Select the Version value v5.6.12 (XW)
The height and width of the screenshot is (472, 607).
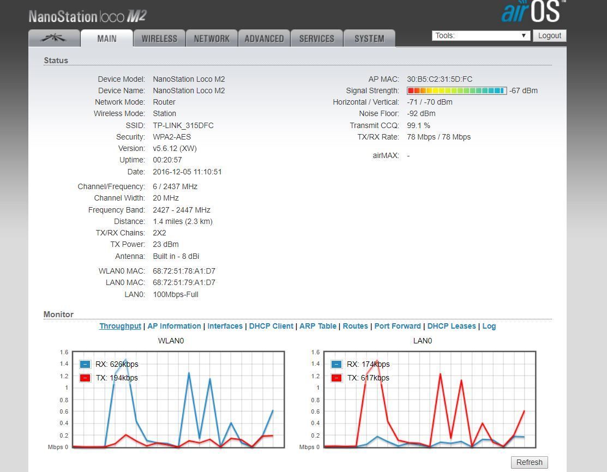click(x=175, y=149)
